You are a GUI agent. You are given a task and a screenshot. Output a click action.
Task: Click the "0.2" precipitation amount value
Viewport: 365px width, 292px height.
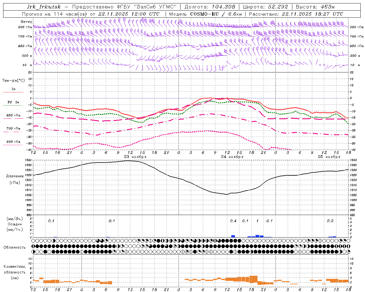[x=330, y=221]
